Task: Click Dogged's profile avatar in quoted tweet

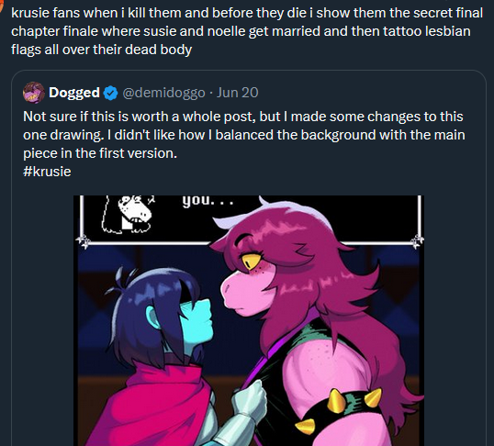Action: click(33, 93)
